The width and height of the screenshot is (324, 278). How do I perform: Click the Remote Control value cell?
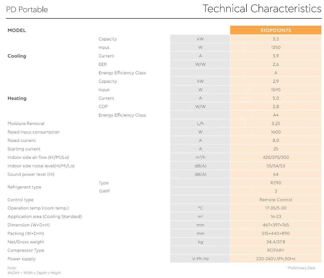coord(275,200)
